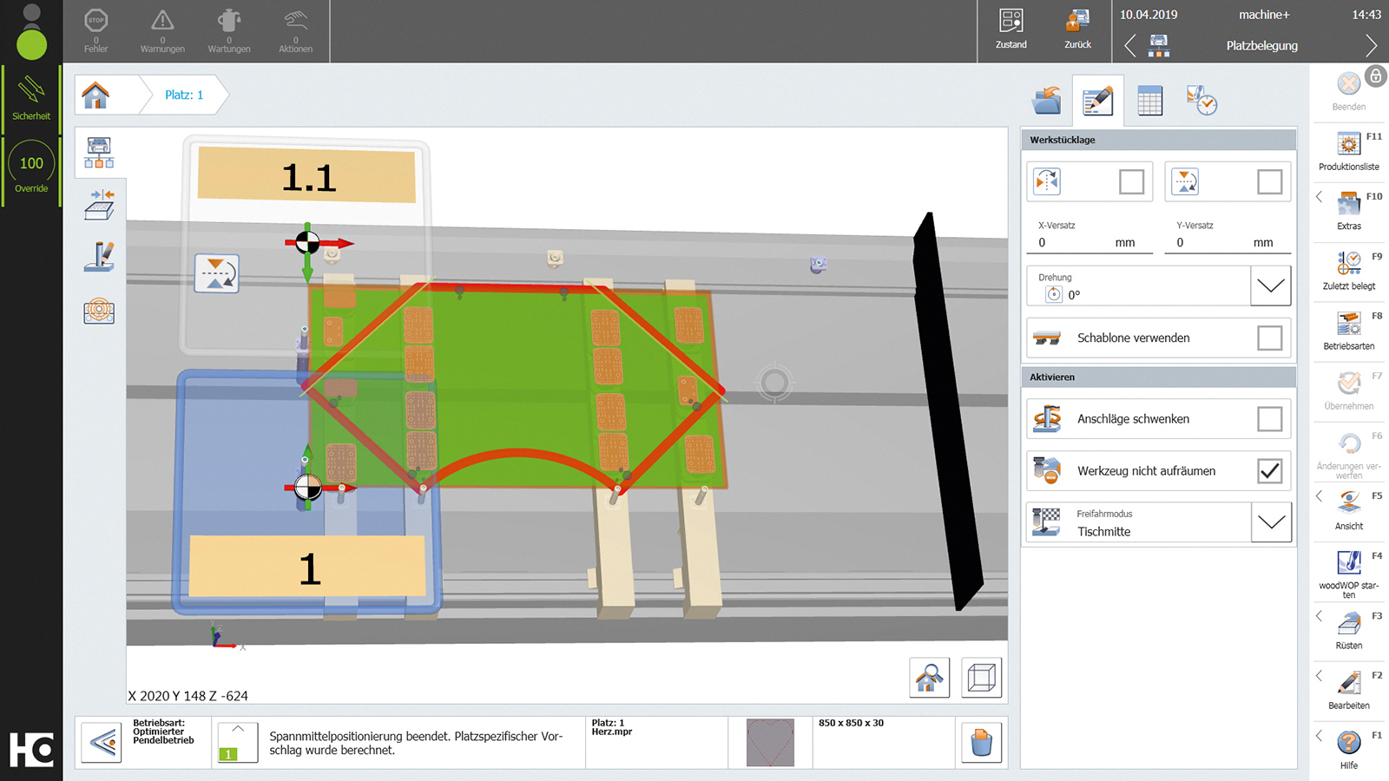The width and height of the screenshot is (1389, 781).
Task: Click the trash bin icon at bottom right
Action: 981,743
